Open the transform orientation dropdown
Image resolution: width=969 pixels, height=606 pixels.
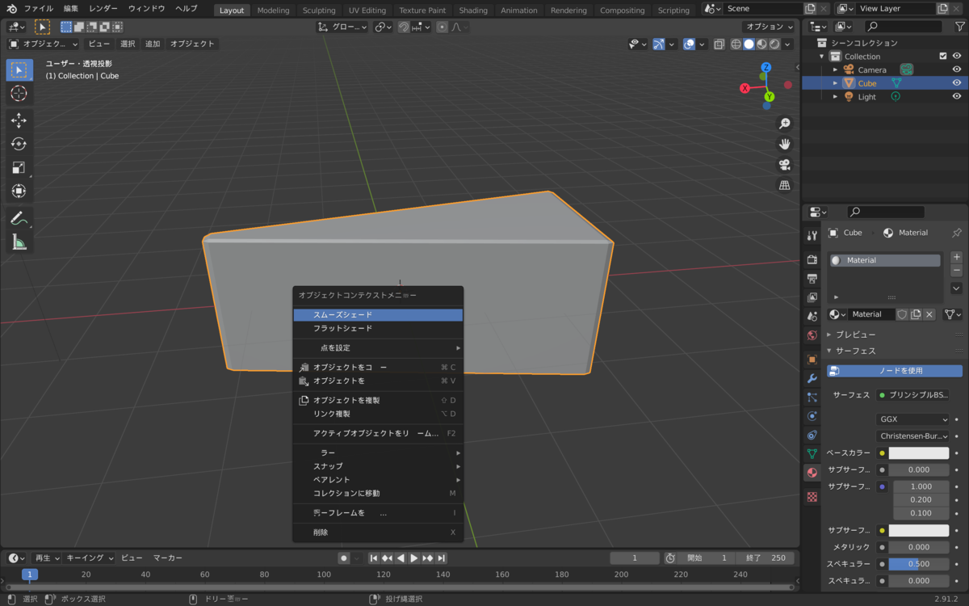click(342, 27)
